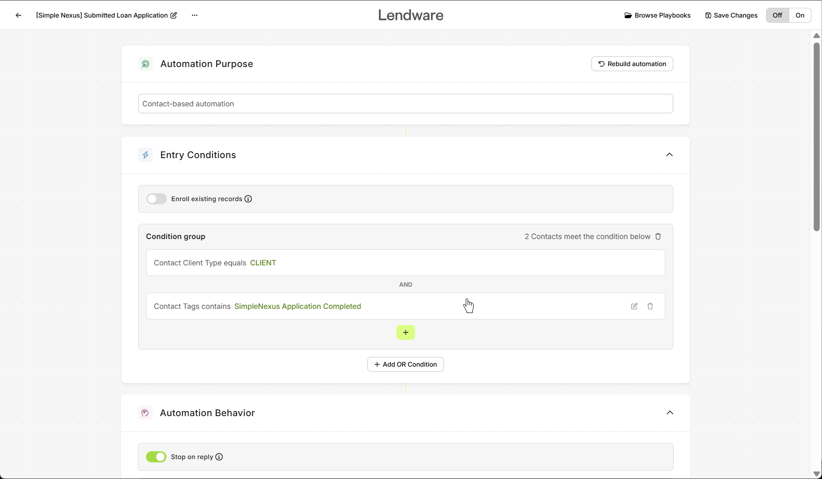
Task: Delete the Contact Tags condition
Action: pyautogui.click(x=650, y=306)
